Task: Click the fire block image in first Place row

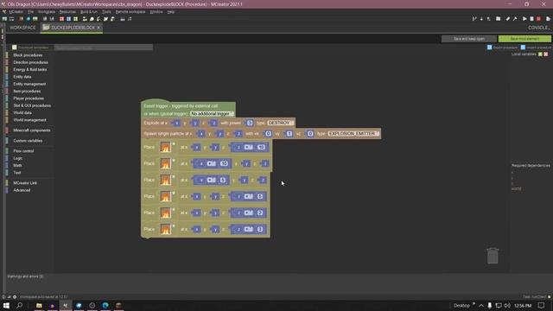Action: (x=165, y=147)
